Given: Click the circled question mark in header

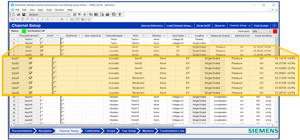Looking at the screenshot, I should [274, 25].
